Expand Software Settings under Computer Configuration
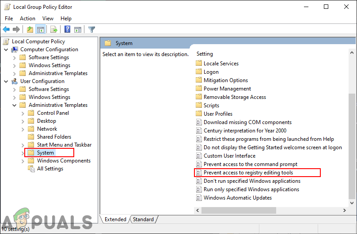The width and height of the screenshot is (357, 234). coord(14,58)
